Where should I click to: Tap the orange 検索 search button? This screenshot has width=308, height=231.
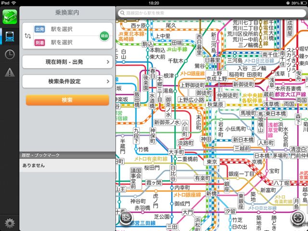tap(67, 100)
